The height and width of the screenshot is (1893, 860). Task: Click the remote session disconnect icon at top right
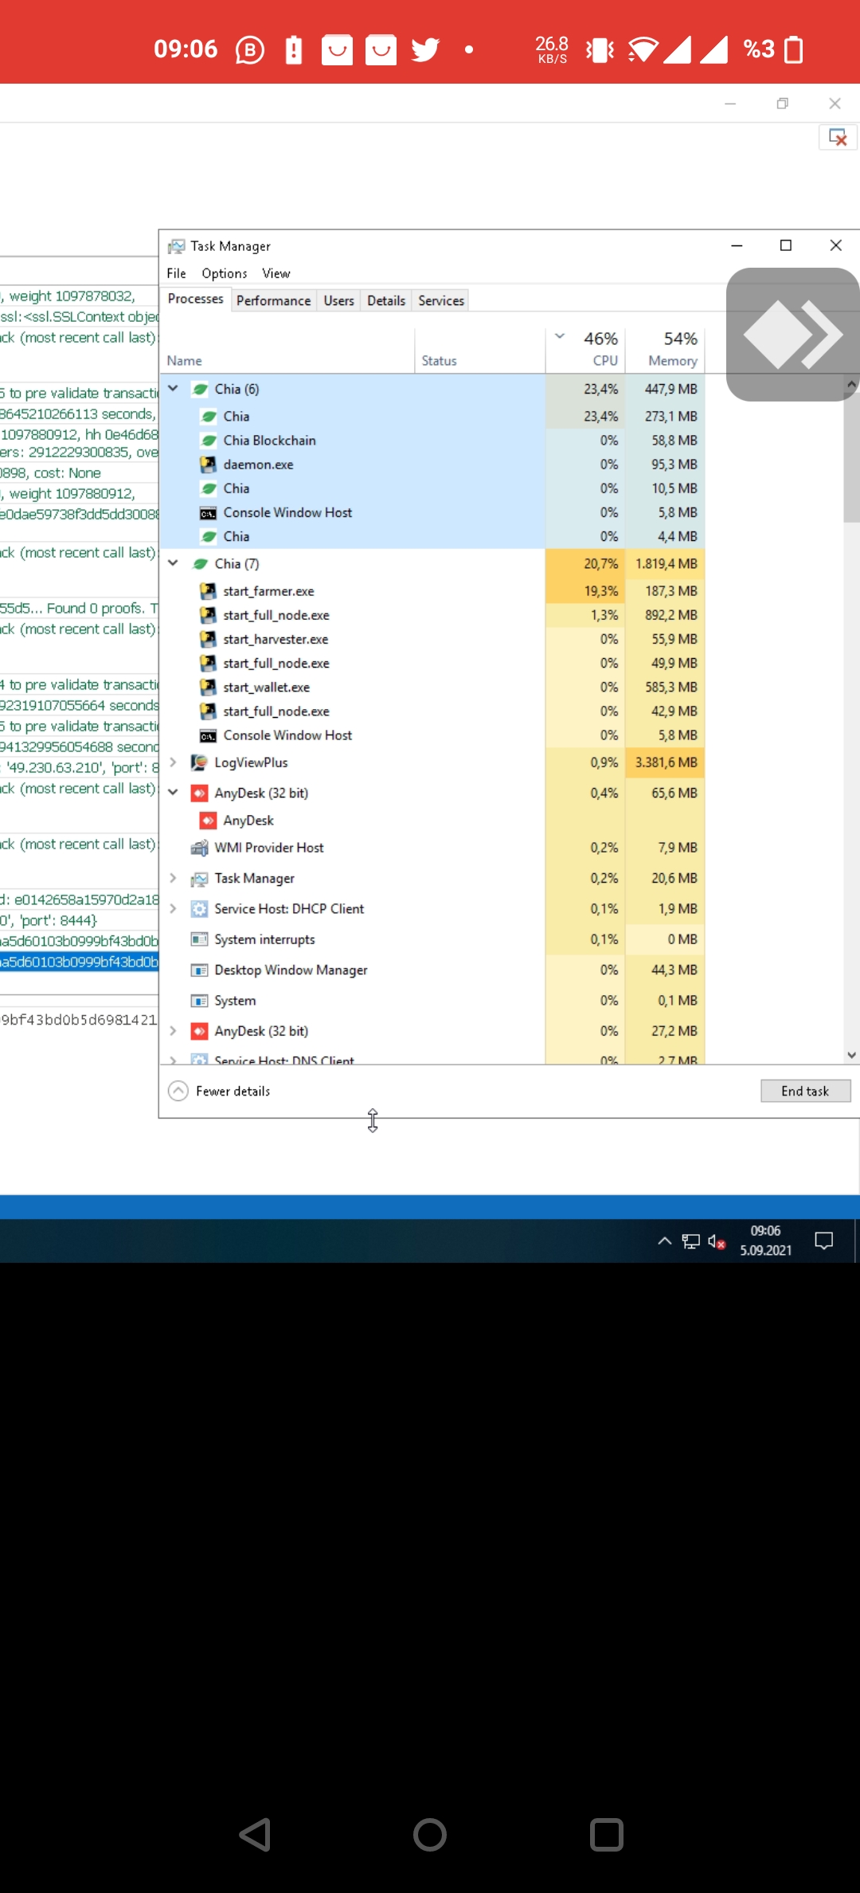click(x=838, y=137)
